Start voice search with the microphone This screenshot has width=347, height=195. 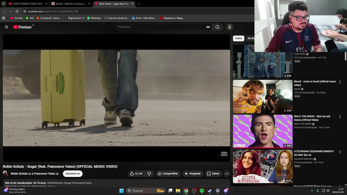230,27
